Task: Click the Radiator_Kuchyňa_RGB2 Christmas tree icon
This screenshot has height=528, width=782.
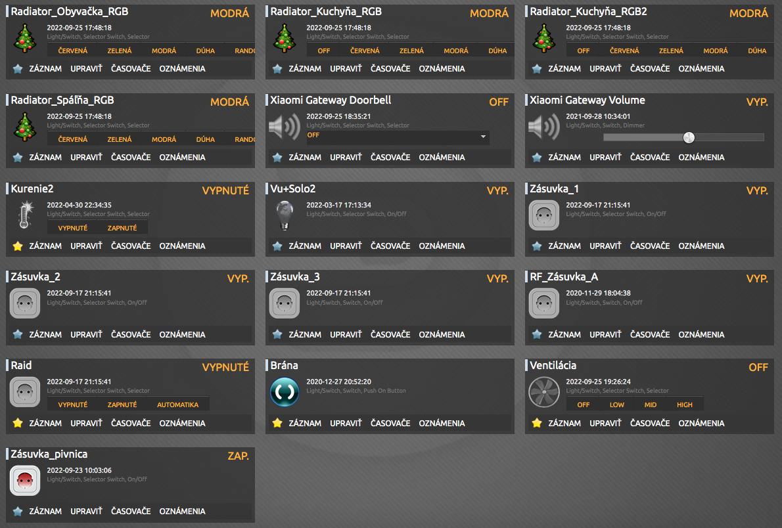Action: pos(544,38)
